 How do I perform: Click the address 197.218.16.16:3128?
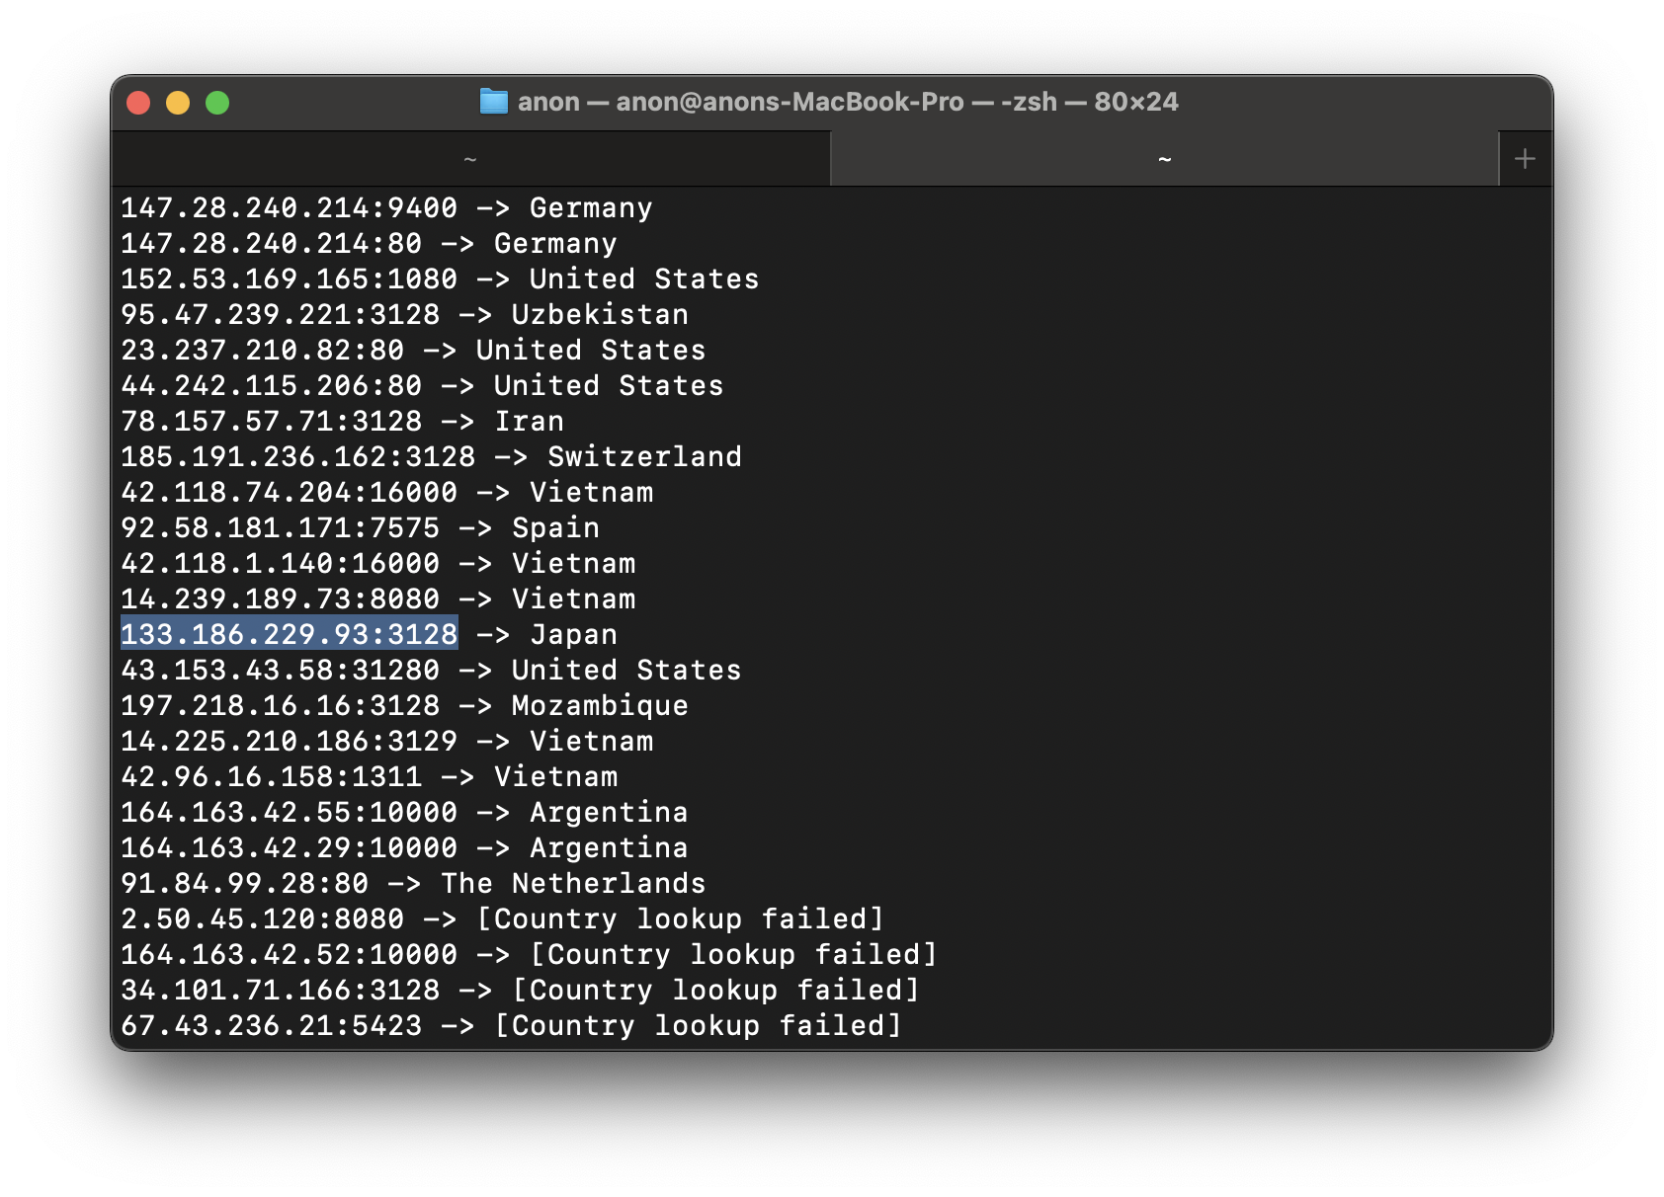[281, 705]
